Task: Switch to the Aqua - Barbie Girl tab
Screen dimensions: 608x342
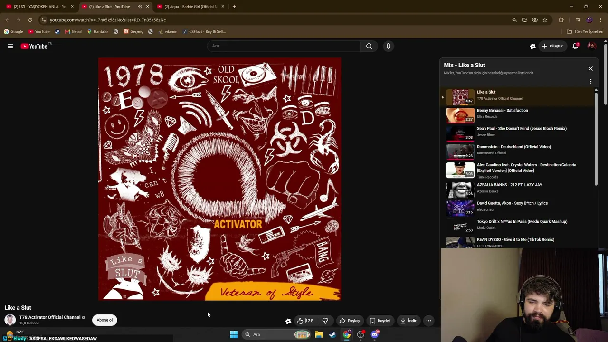Action: pos(190,7)
